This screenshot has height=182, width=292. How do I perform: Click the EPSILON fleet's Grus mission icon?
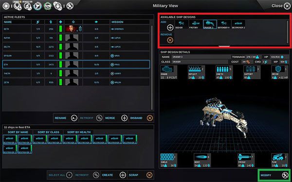pyautogui.click(x=112, y=56)
